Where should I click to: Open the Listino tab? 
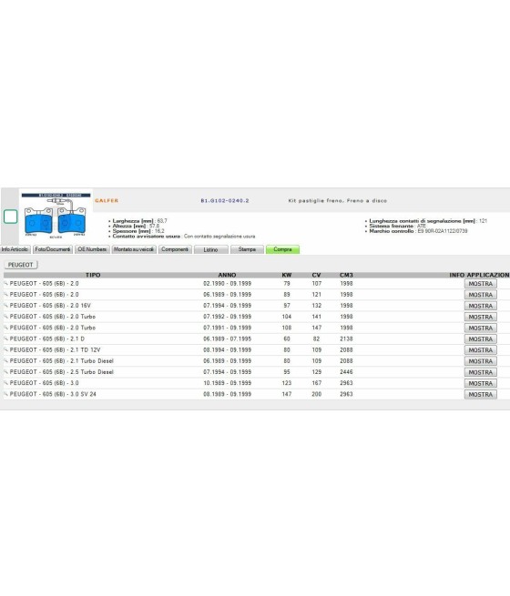[x=210, y=249]
